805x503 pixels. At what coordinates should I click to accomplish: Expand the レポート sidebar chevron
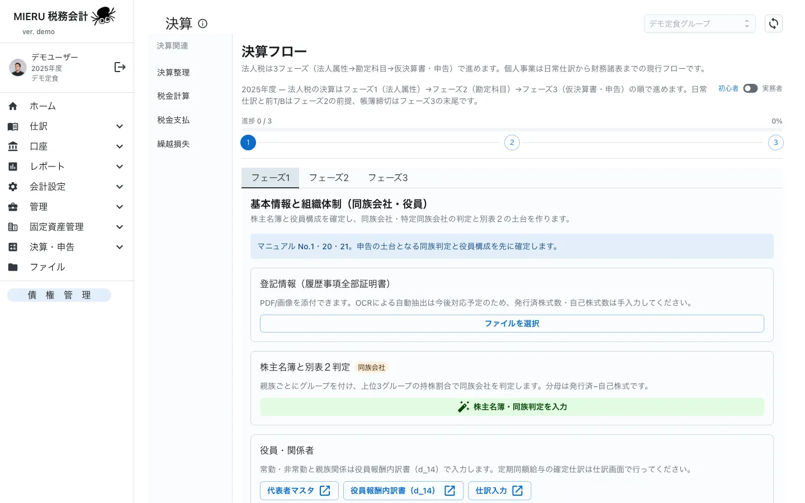coord(120,167)
